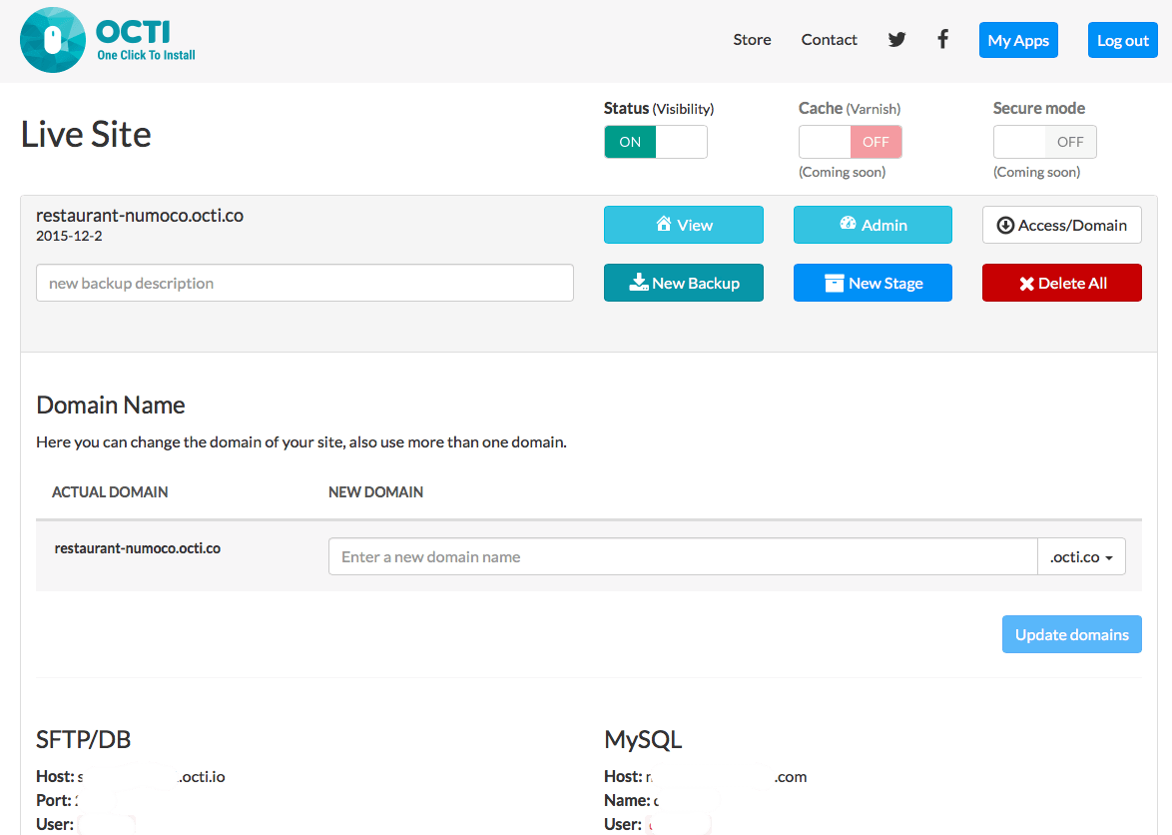Toggle the Varnish Cache switch
1172x835 pixels.
click(850, 142)
